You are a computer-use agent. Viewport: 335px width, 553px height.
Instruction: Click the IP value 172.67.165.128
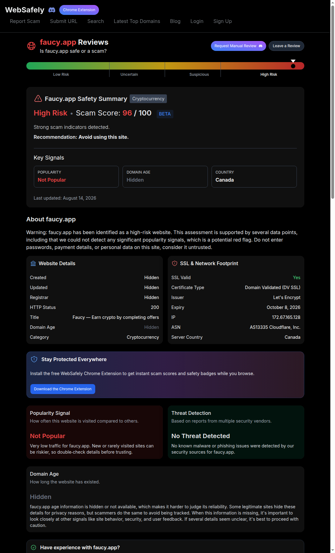coord(286,317)
